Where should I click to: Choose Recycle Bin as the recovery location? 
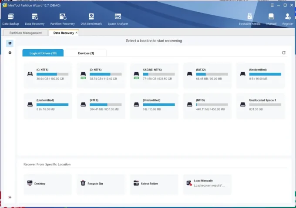[x=101, y=184]
